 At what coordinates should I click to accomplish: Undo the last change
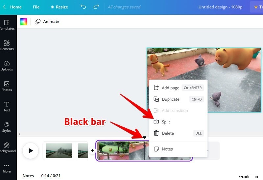pos(83,7)
